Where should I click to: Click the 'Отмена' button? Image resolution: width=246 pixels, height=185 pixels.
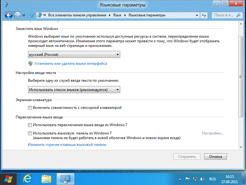pos(216,157)
